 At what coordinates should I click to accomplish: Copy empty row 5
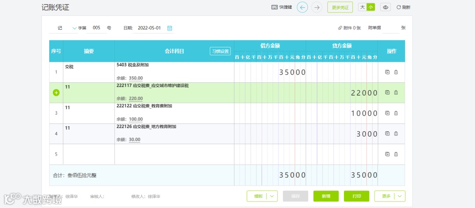click(387, 154)
